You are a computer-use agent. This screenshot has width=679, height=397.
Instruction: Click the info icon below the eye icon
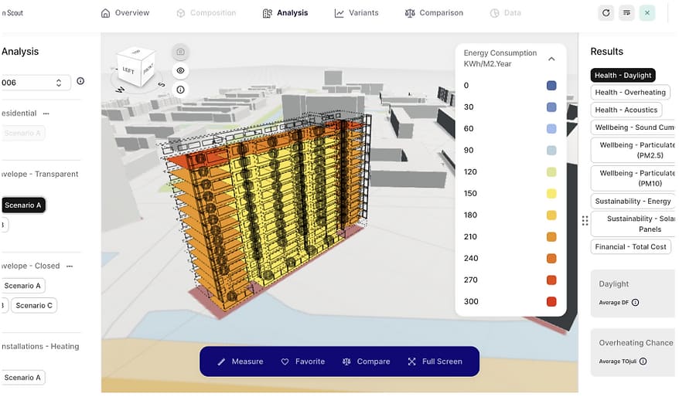[x=180, y=90]
